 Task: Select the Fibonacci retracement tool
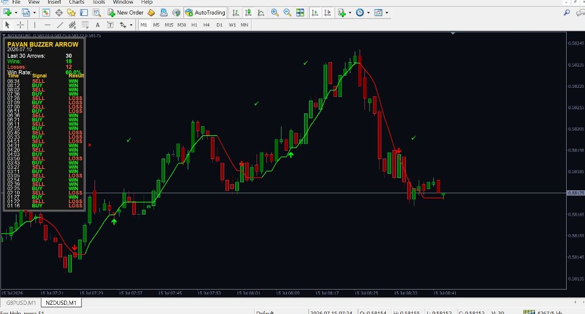point(85,25)
